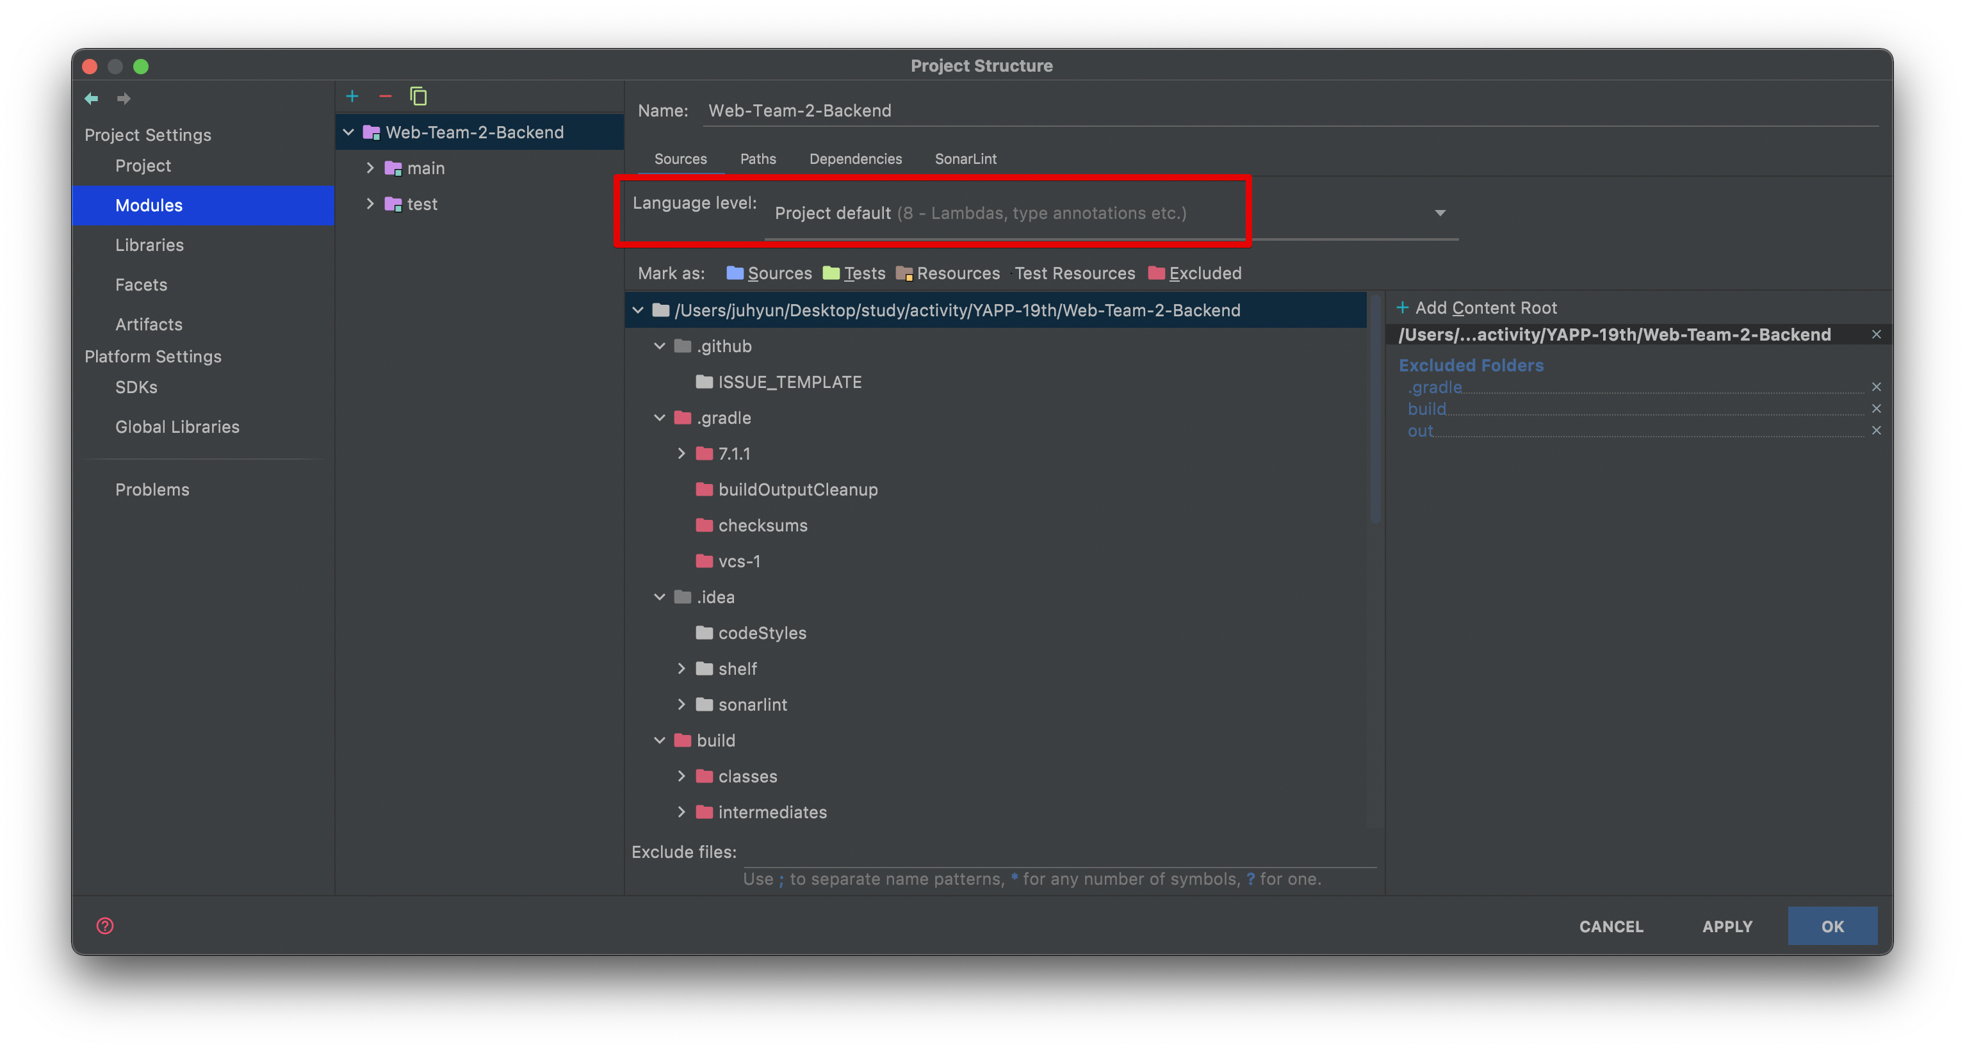Image resolution: width=1965 pixels, height=1050 pixels.
Task: Collapse Web-Team-2-Backend module tree
Action: (x=348, y=132)
